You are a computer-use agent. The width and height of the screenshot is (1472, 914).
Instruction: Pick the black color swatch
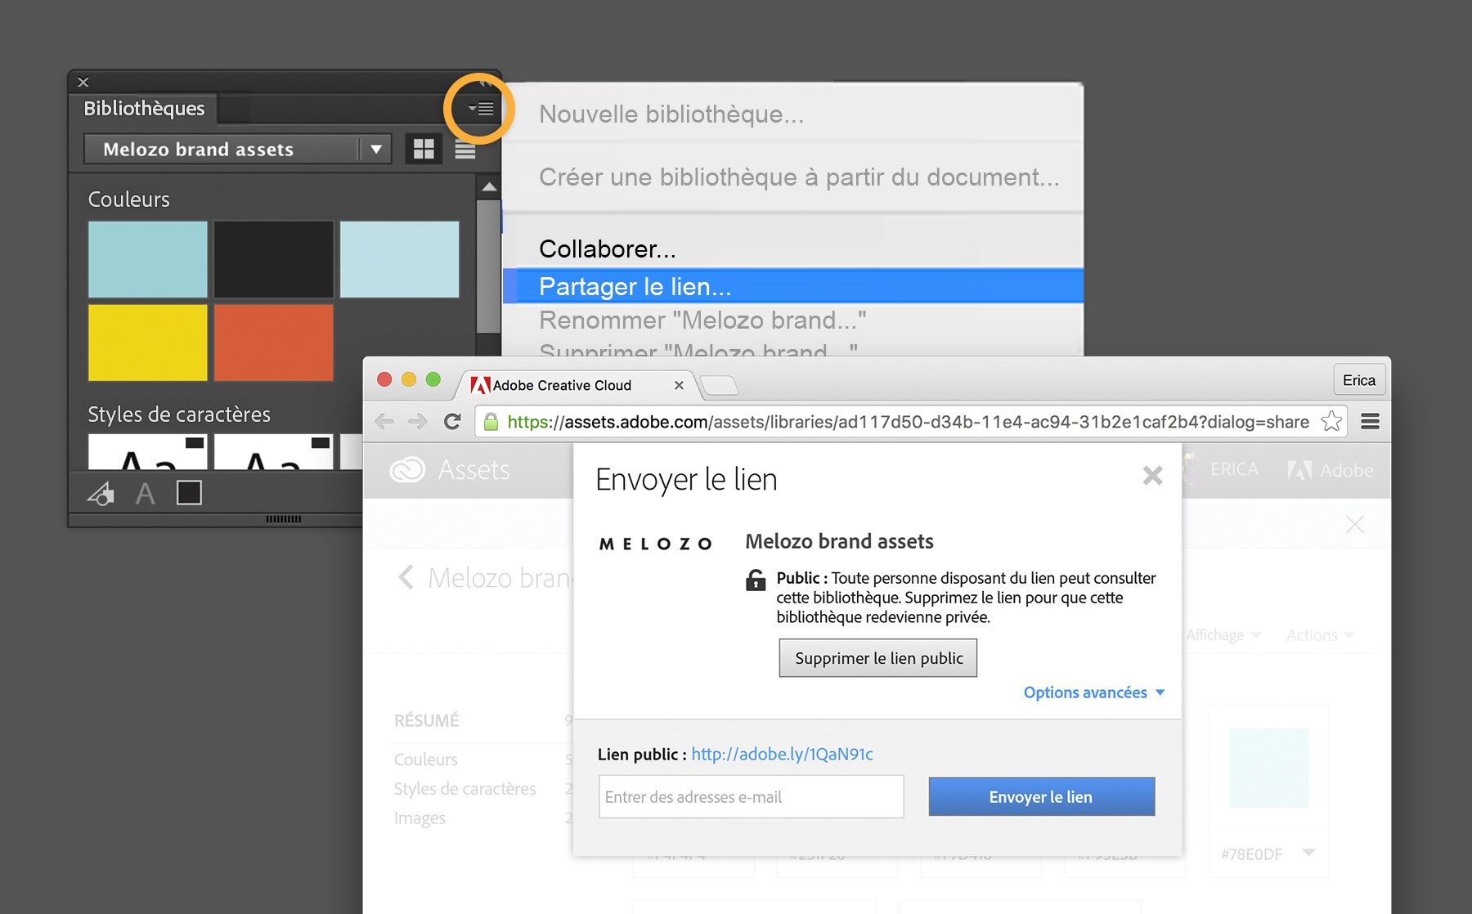tap(274, 259)
